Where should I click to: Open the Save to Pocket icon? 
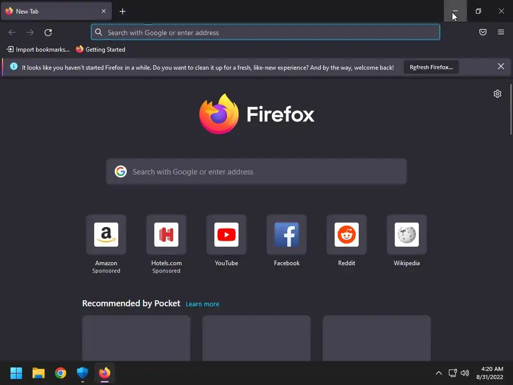pos(482,32)
